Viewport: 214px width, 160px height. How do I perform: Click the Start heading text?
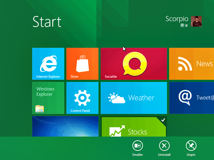click(x=47, y=22)
